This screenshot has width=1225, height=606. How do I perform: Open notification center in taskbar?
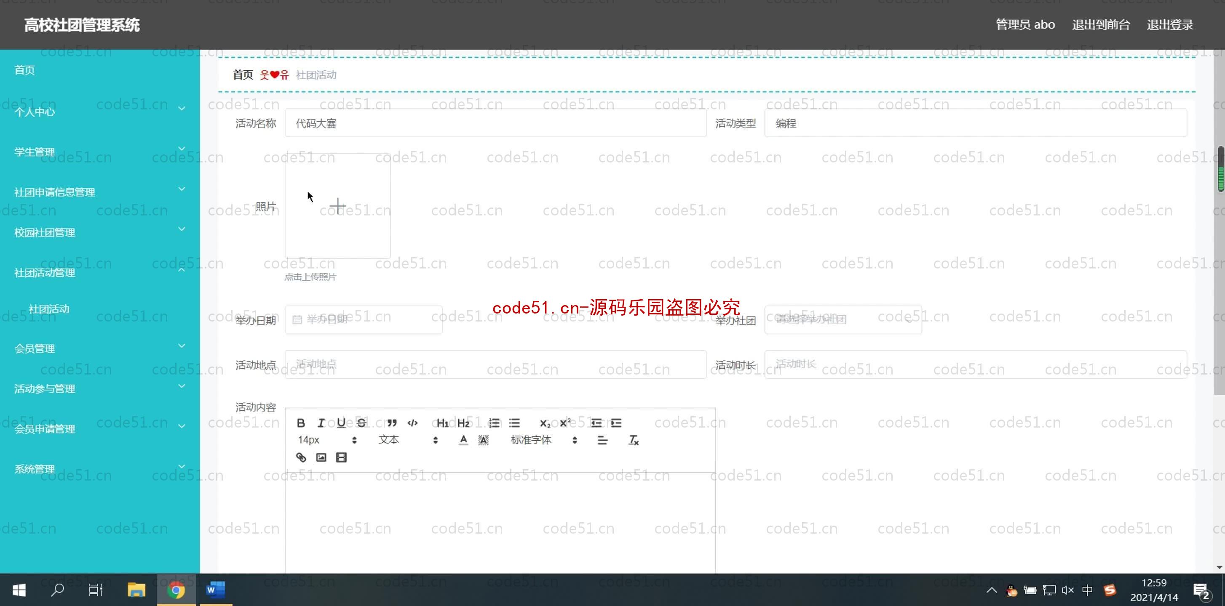click(1201, 591)
